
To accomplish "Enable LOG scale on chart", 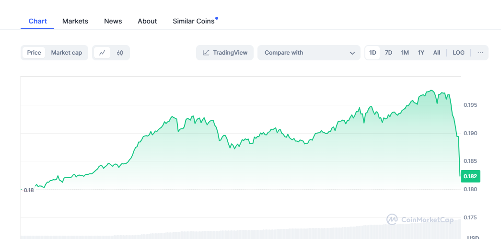I will [x=458, y=53].
